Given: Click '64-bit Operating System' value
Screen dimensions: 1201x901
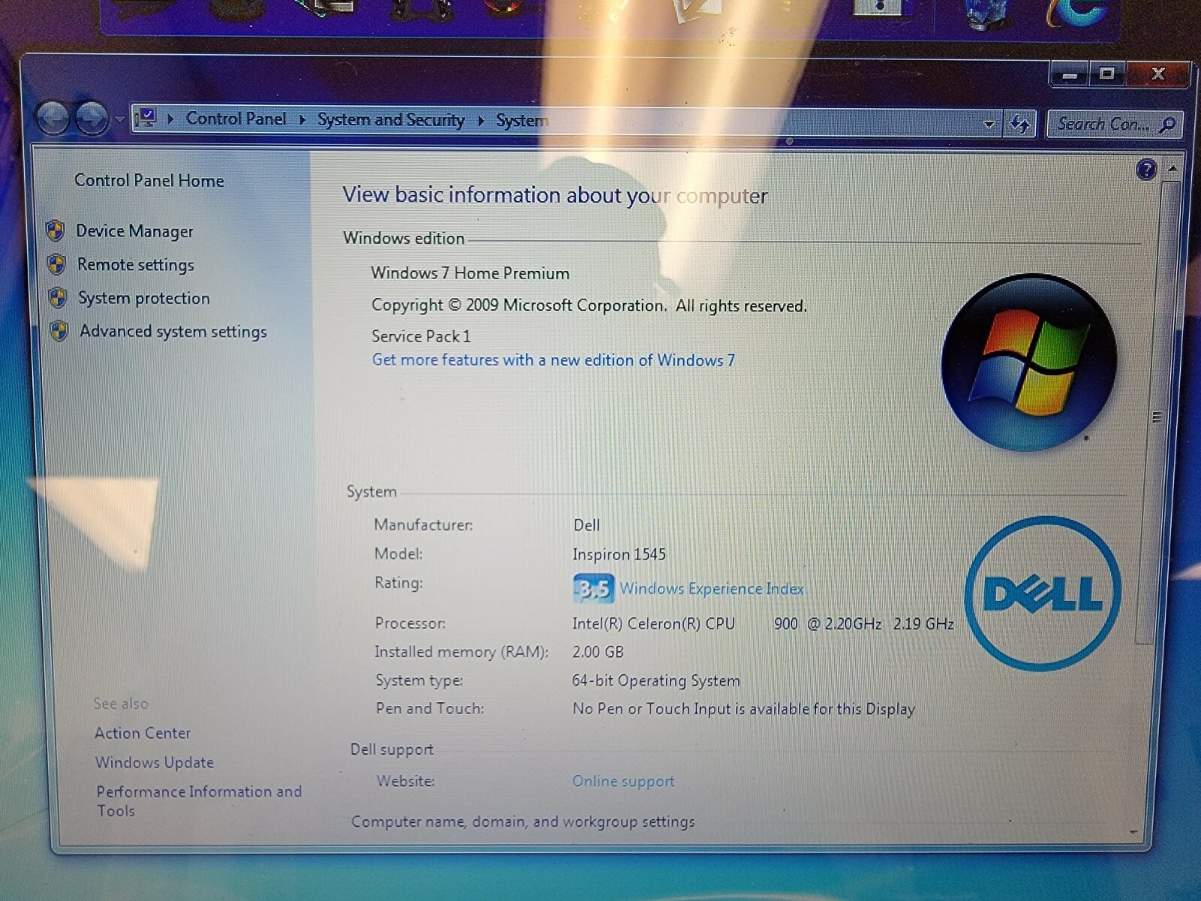Looking at the screenshot, I should pyautogui.click(x=656, y=680).
